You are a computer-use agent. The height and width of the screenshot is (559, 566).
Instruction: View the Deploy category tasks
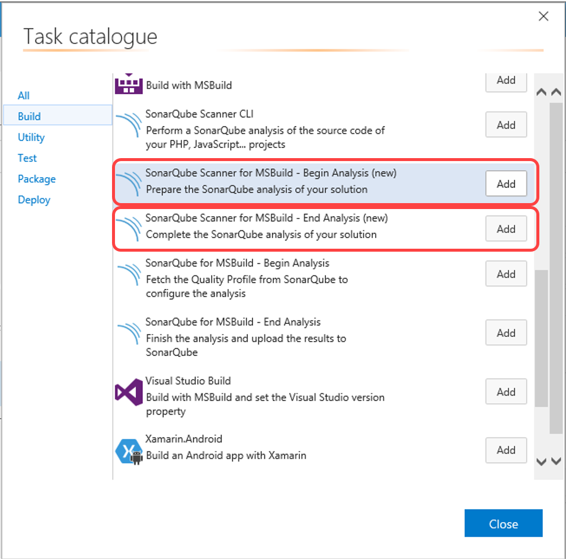pos(34,200)
